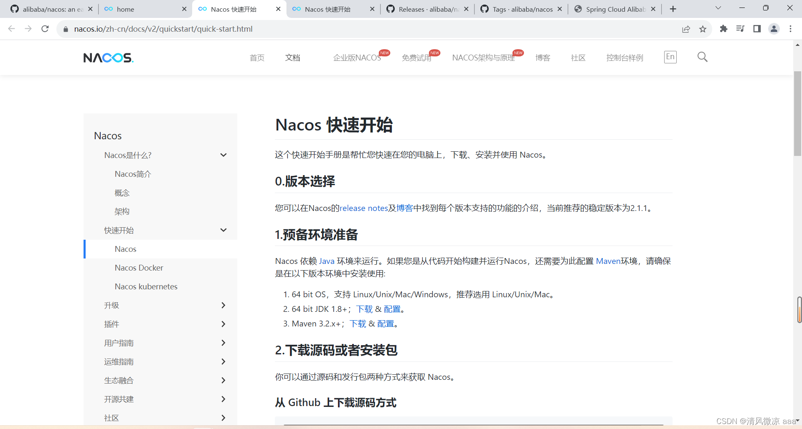Open 概念 in sidebar
Viewport: 802px width, 429px height.
click(122, 193)
